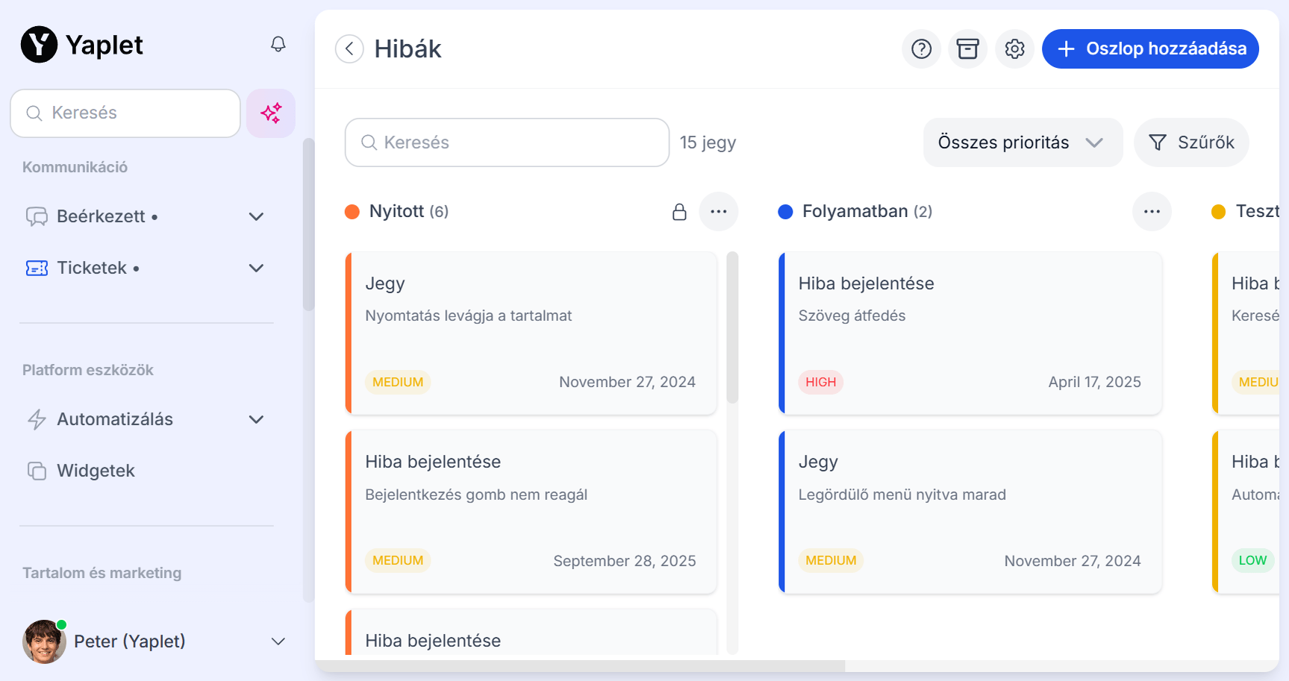Viewport: 1289px width, 681px height.
Task: Open the Összes prioritás dropdown
Action: [x=1022, y=142]
